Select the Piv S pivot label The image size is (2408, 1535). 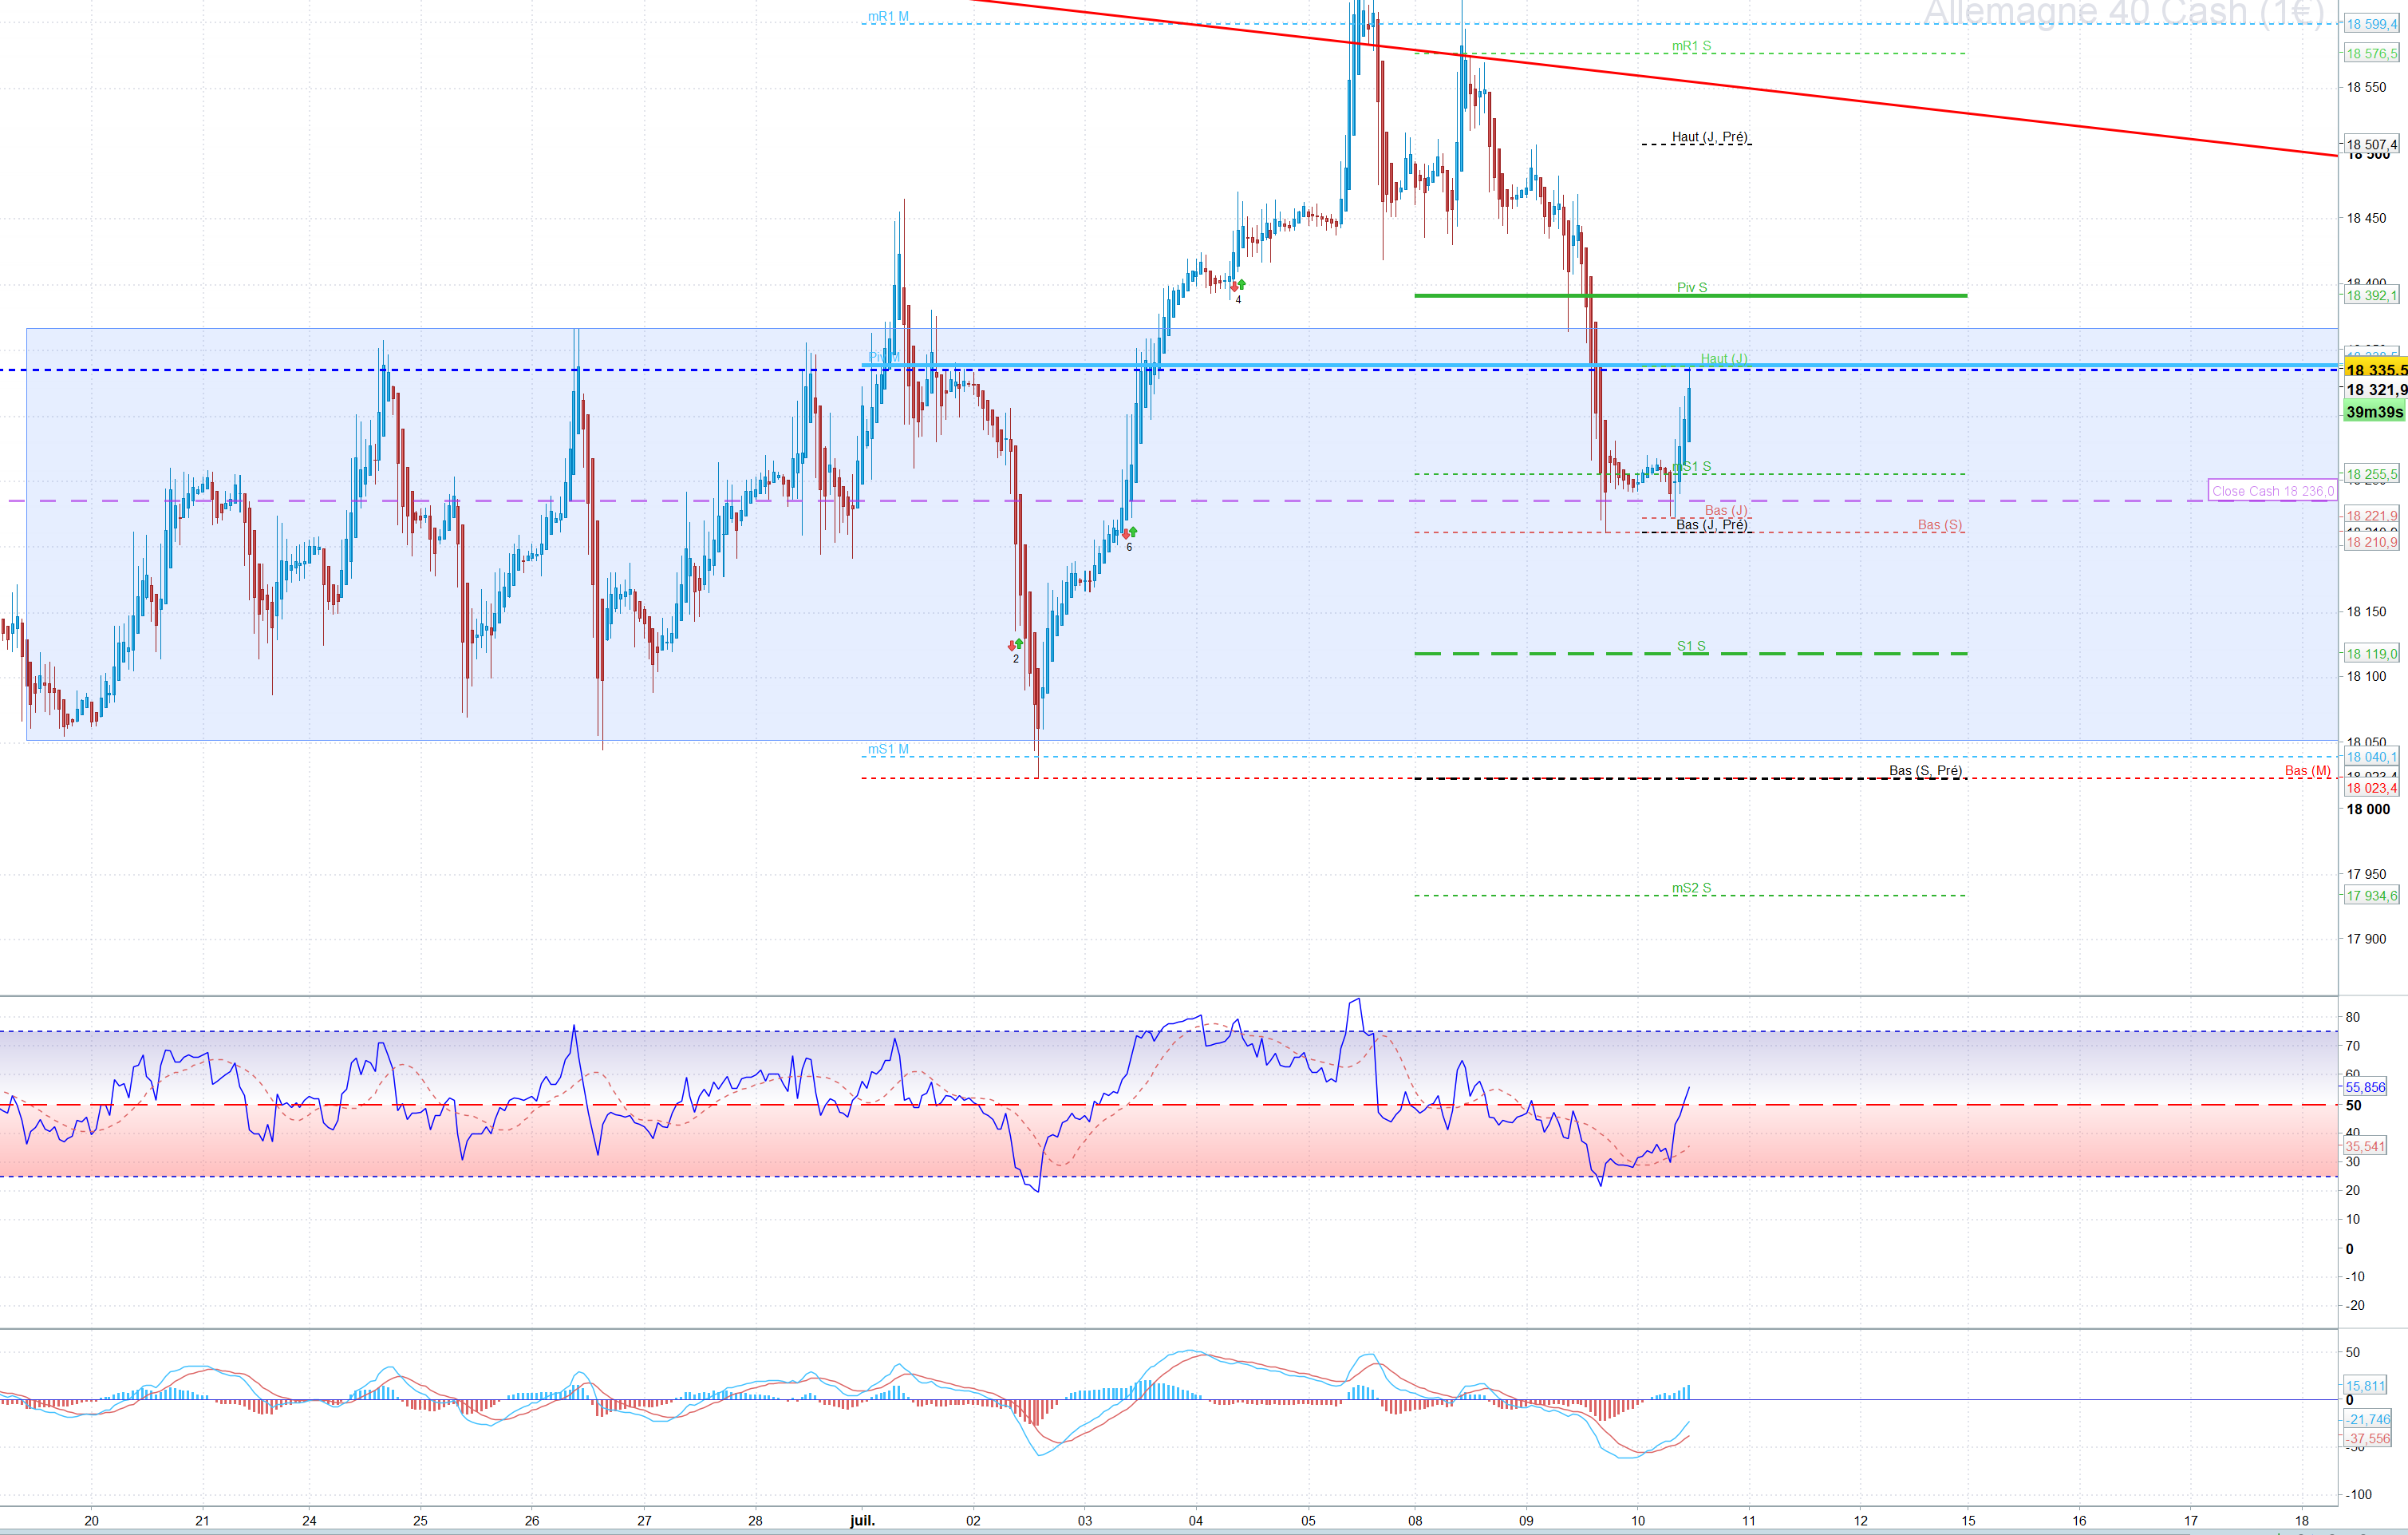(1691, 287)
